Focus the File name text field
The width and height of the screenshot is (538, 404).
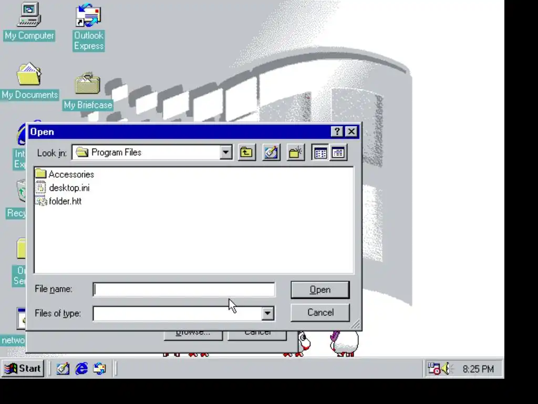click(184, 289)
